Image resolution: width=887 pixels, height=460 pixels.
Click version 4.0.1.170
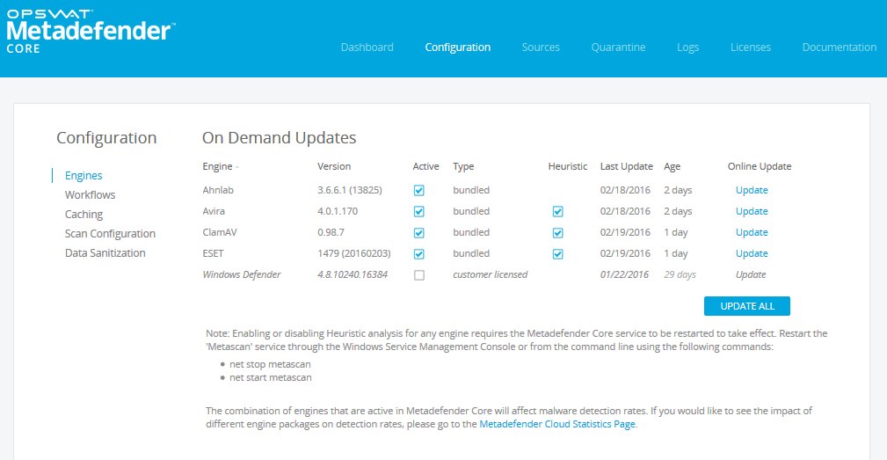click(x=338, y=211)
